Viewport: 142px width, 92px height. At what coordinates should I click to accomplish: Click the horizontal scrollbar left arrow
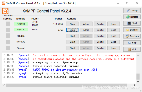(x=4, y=85)
